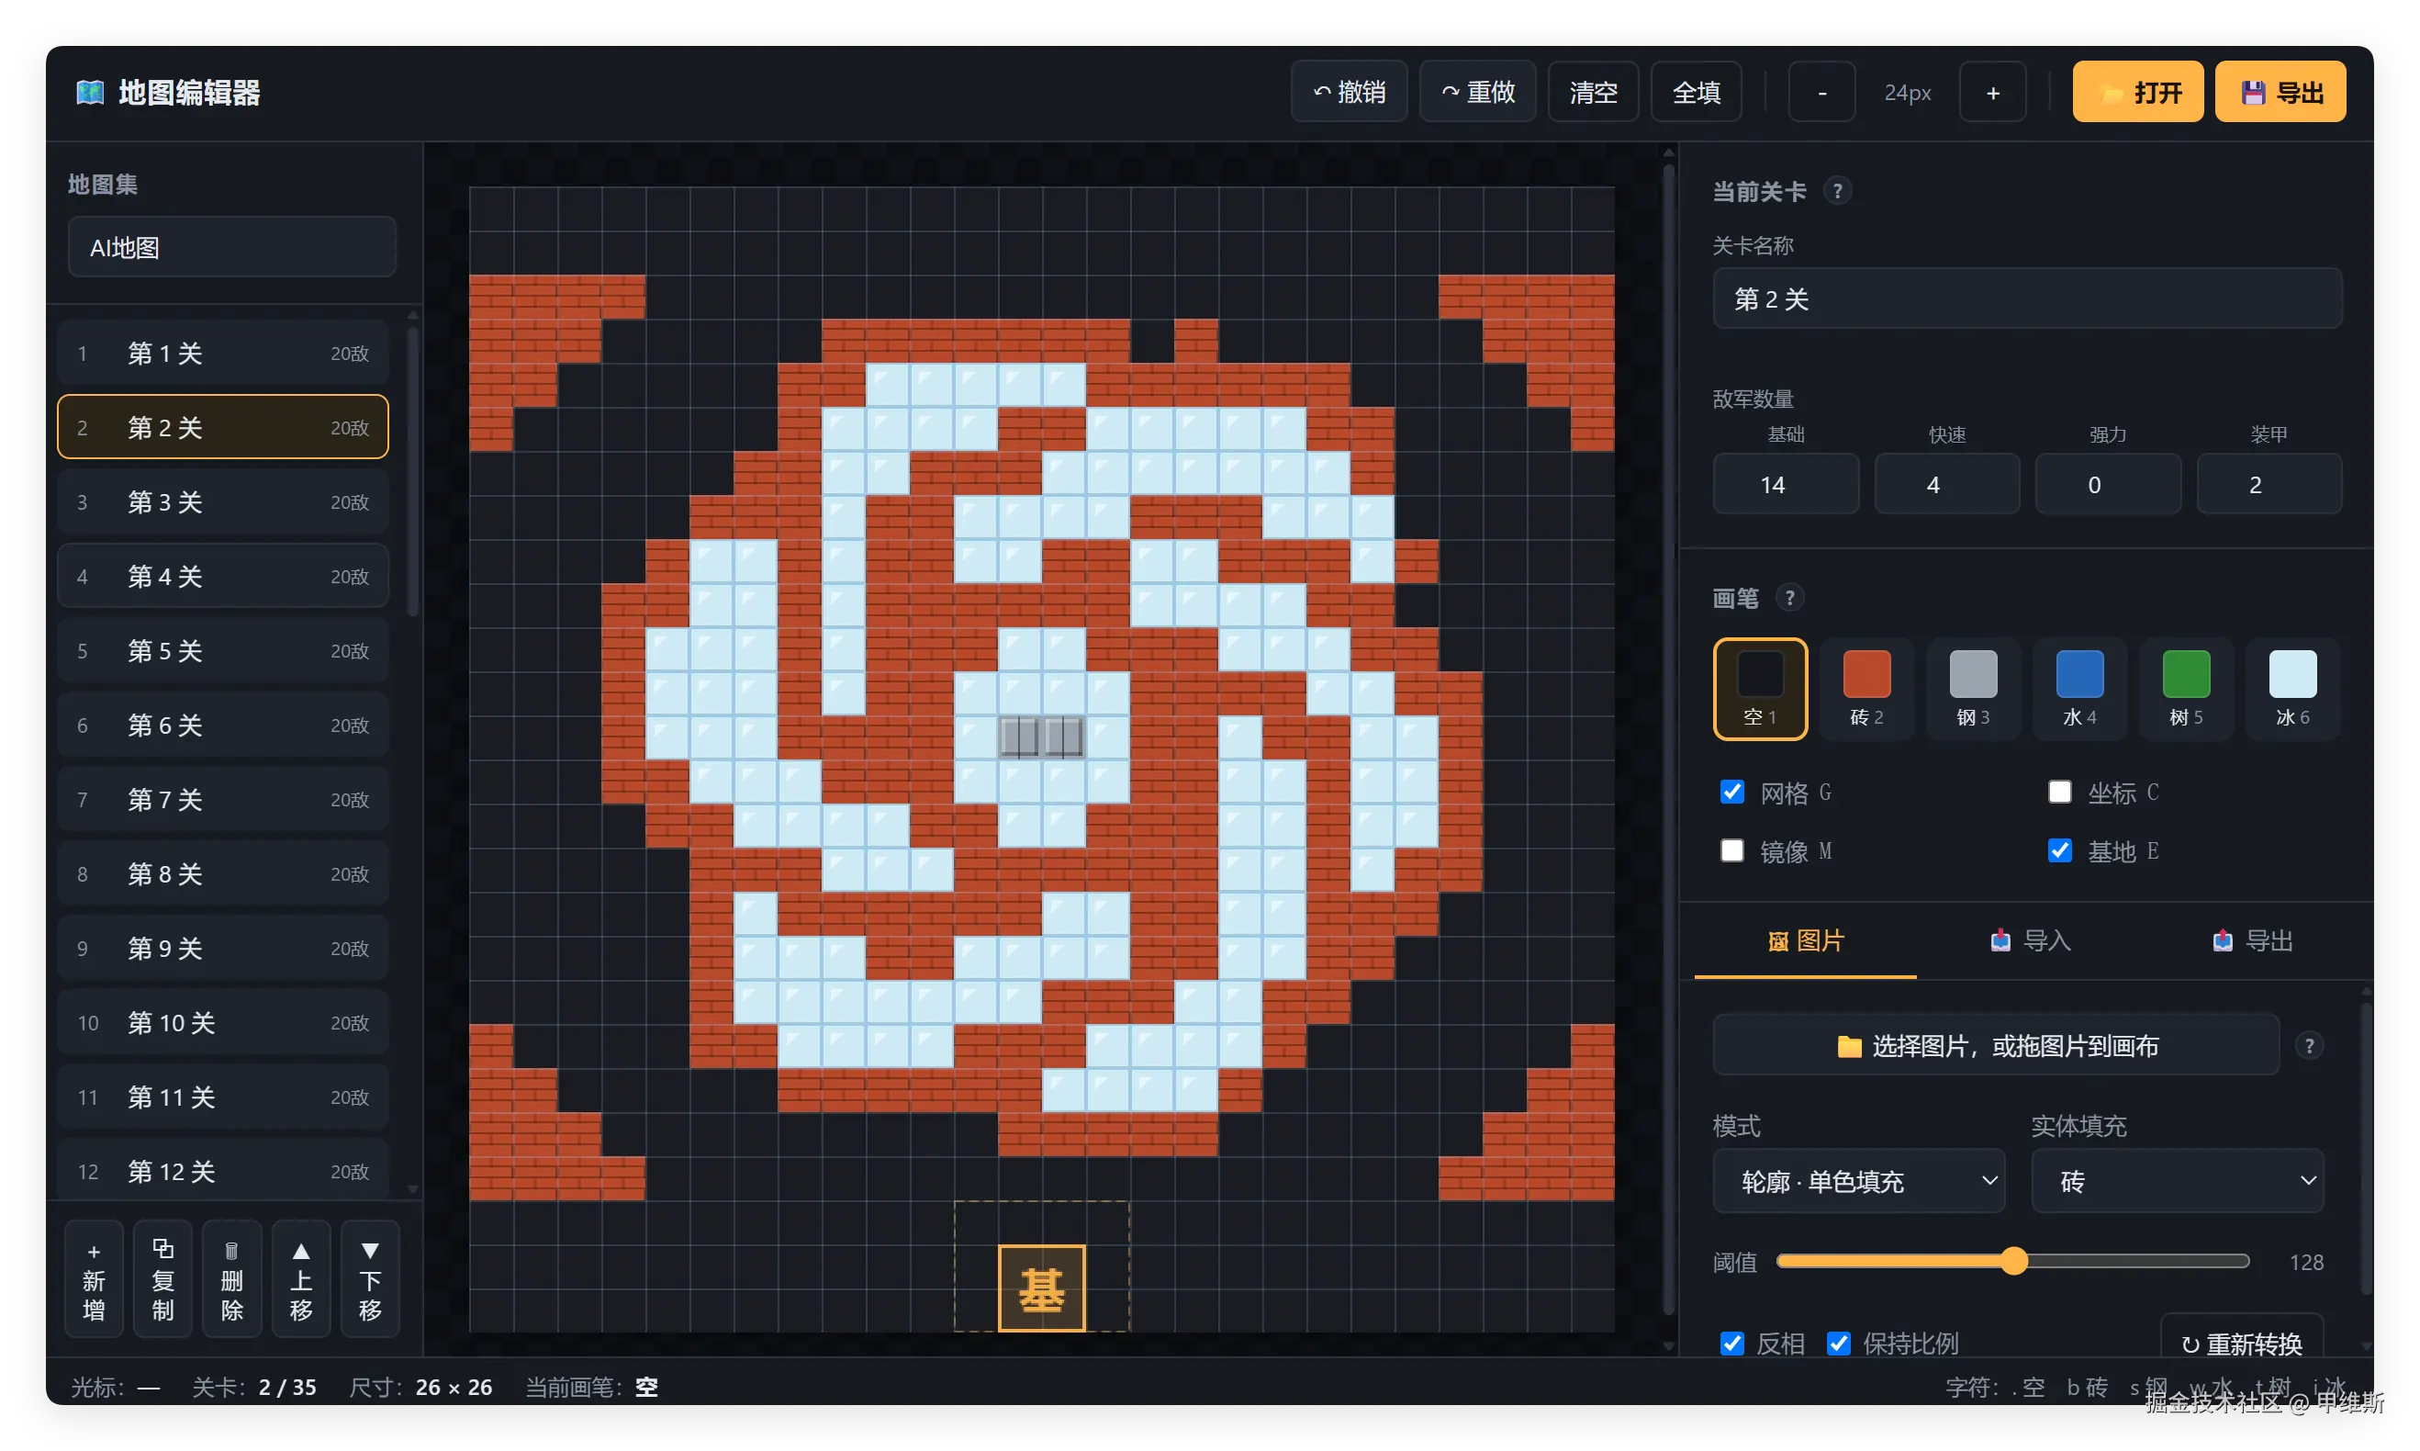This screenshot has height=1451, width=2420.
Task: Open help icon beside image chooser
Action: click(2310, 1046)
